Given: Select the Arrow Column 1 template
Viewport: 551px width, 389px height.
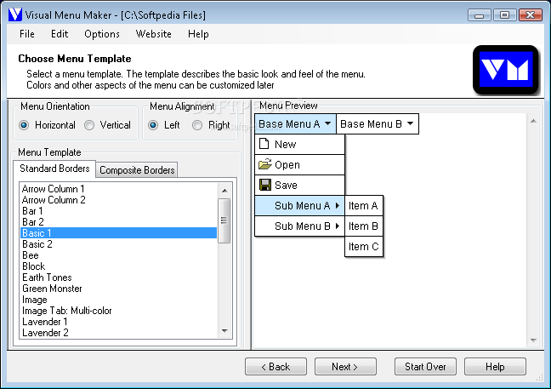Looking at the screenshot, I should coord(119,189).
